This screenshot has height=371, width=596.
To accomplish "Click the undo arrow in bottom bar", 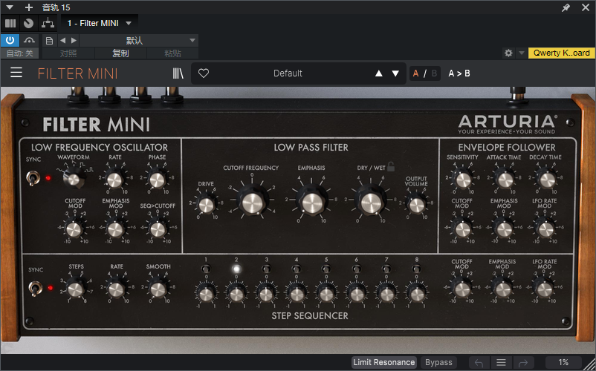I will point(479,363).
